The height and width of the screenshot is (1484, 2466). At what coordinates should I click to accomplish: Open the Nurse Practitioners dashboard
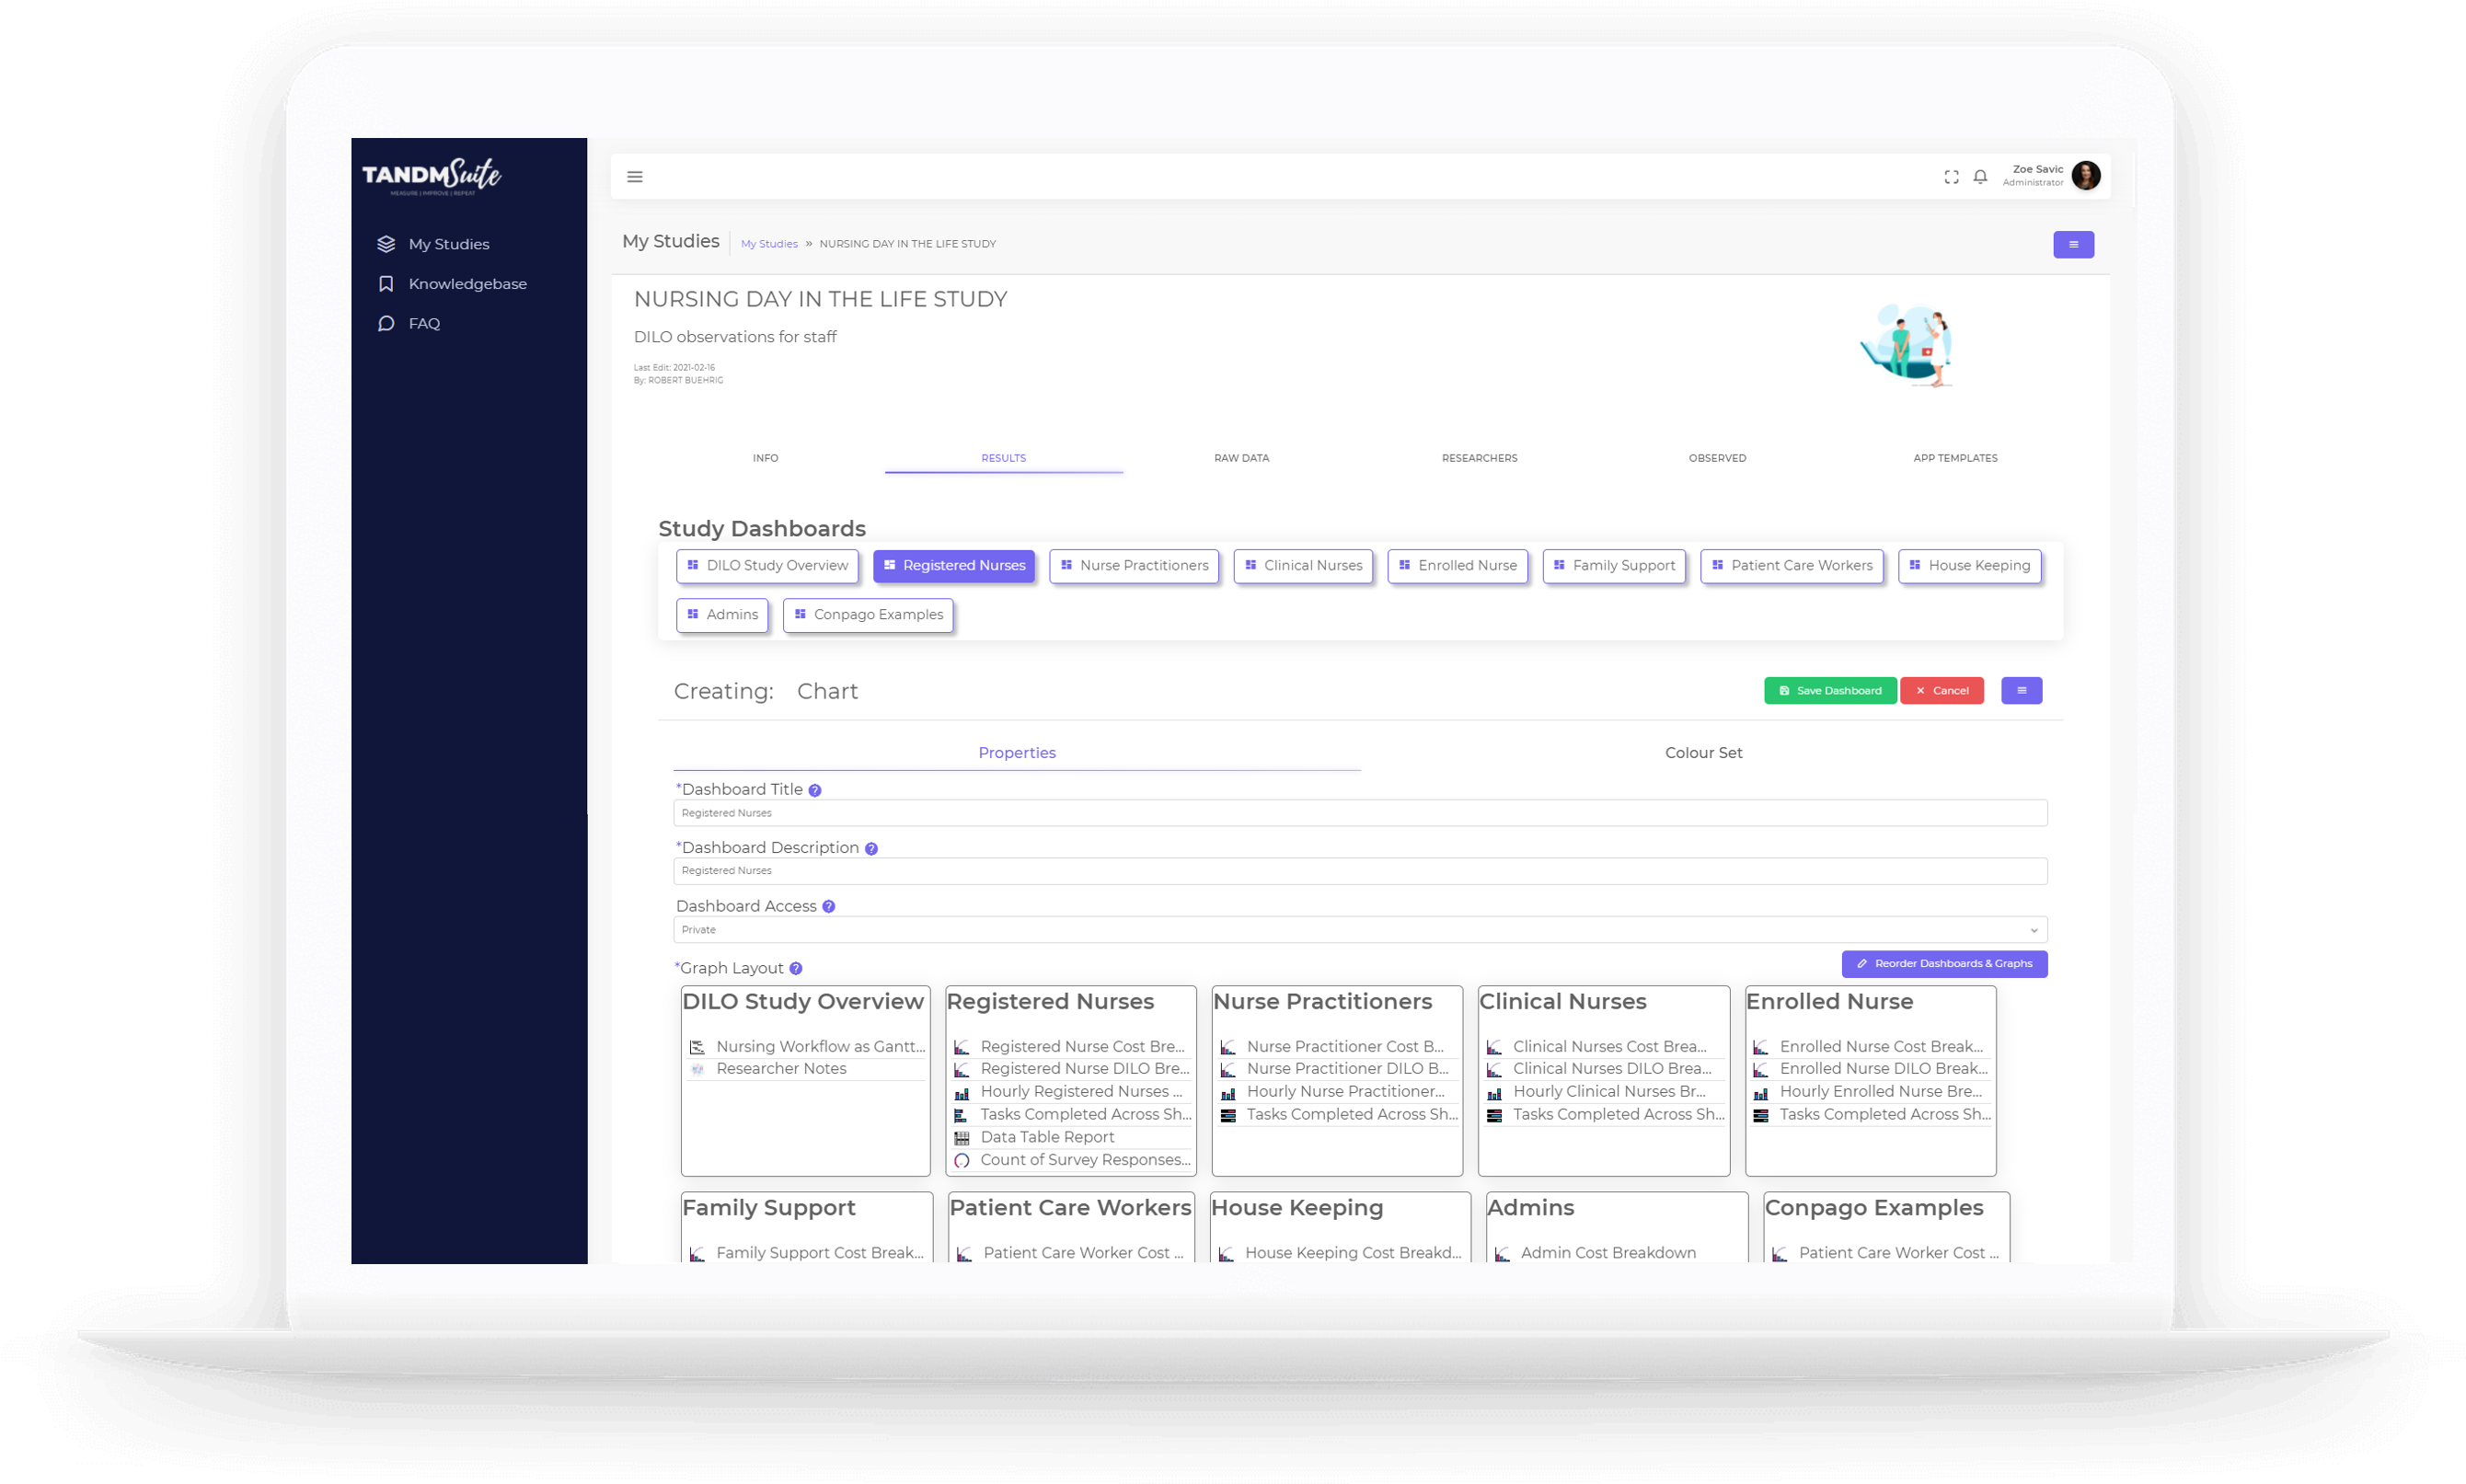1134,566
